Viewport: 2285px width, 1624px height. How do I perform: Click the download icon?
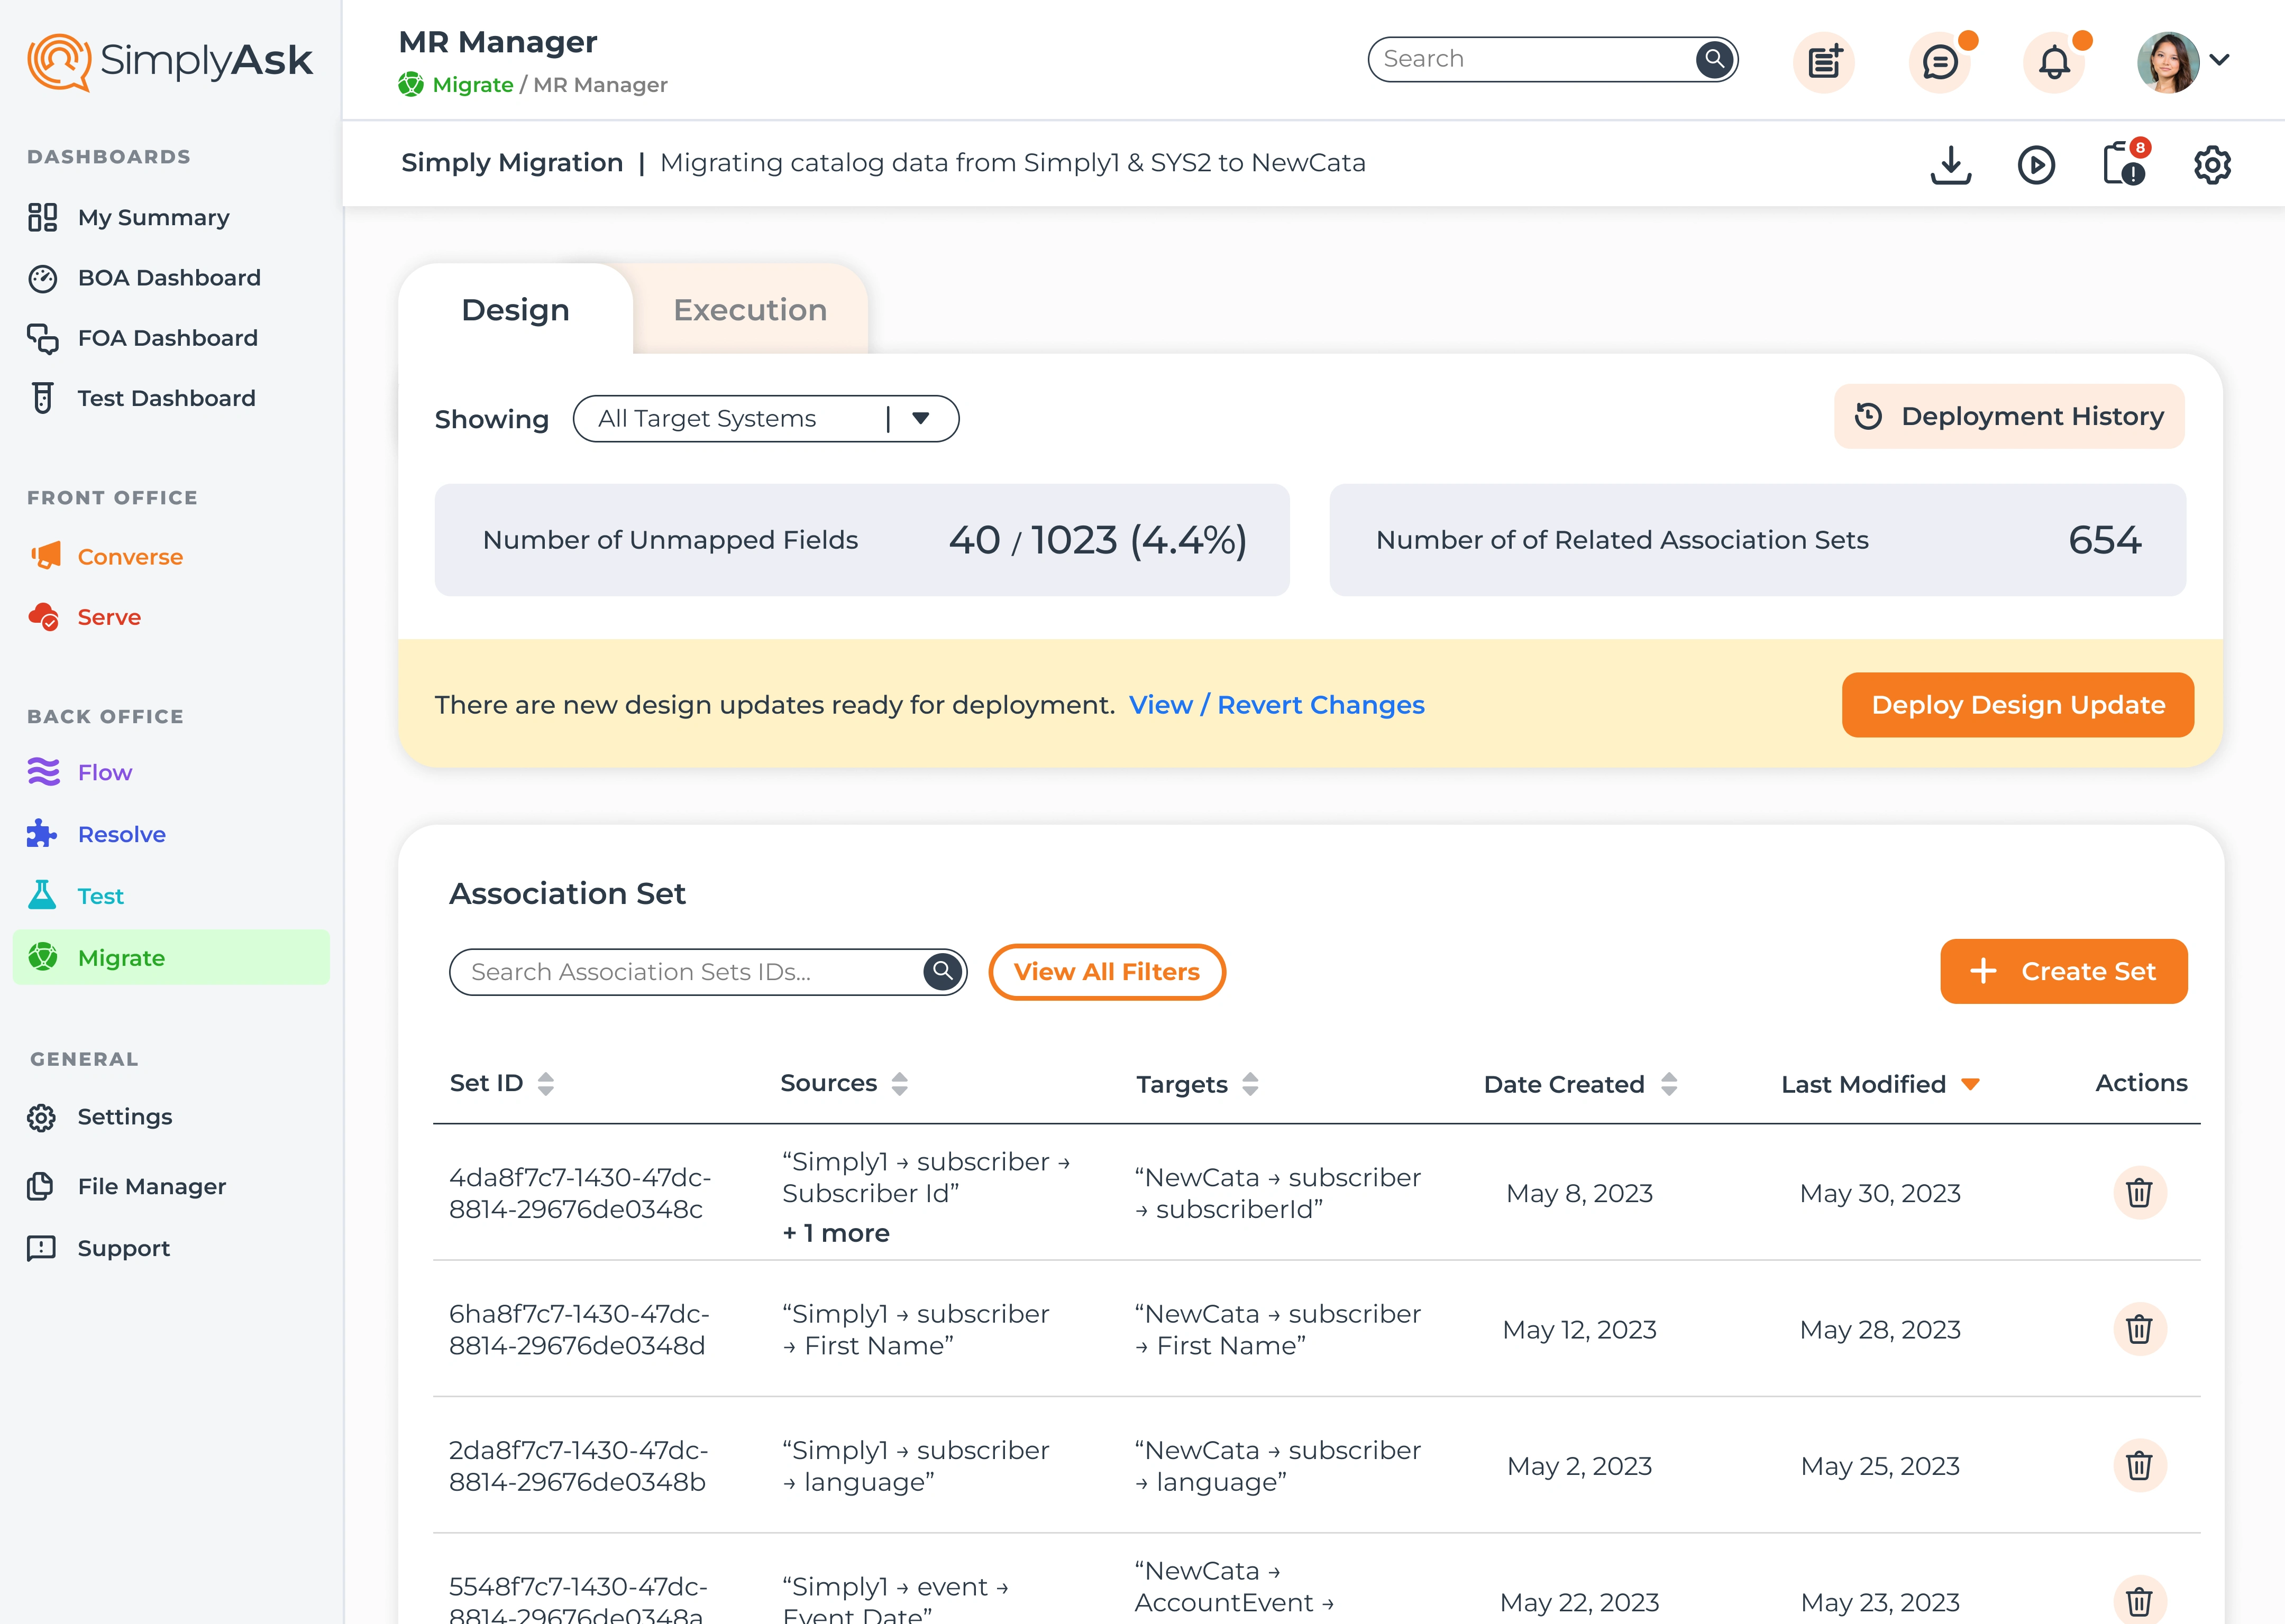pyautogui.click(x=1951, y=165)
